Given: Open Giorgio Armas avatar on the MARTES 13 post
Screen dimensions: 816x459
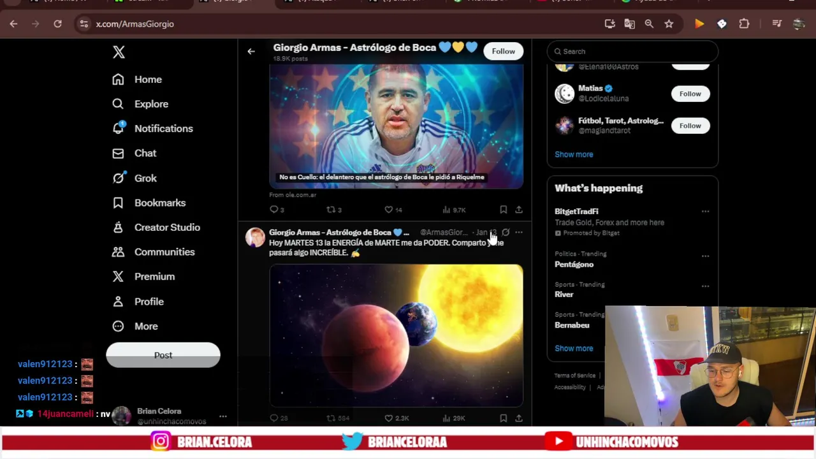Looking at the screenshot, I should click(255, 237).
